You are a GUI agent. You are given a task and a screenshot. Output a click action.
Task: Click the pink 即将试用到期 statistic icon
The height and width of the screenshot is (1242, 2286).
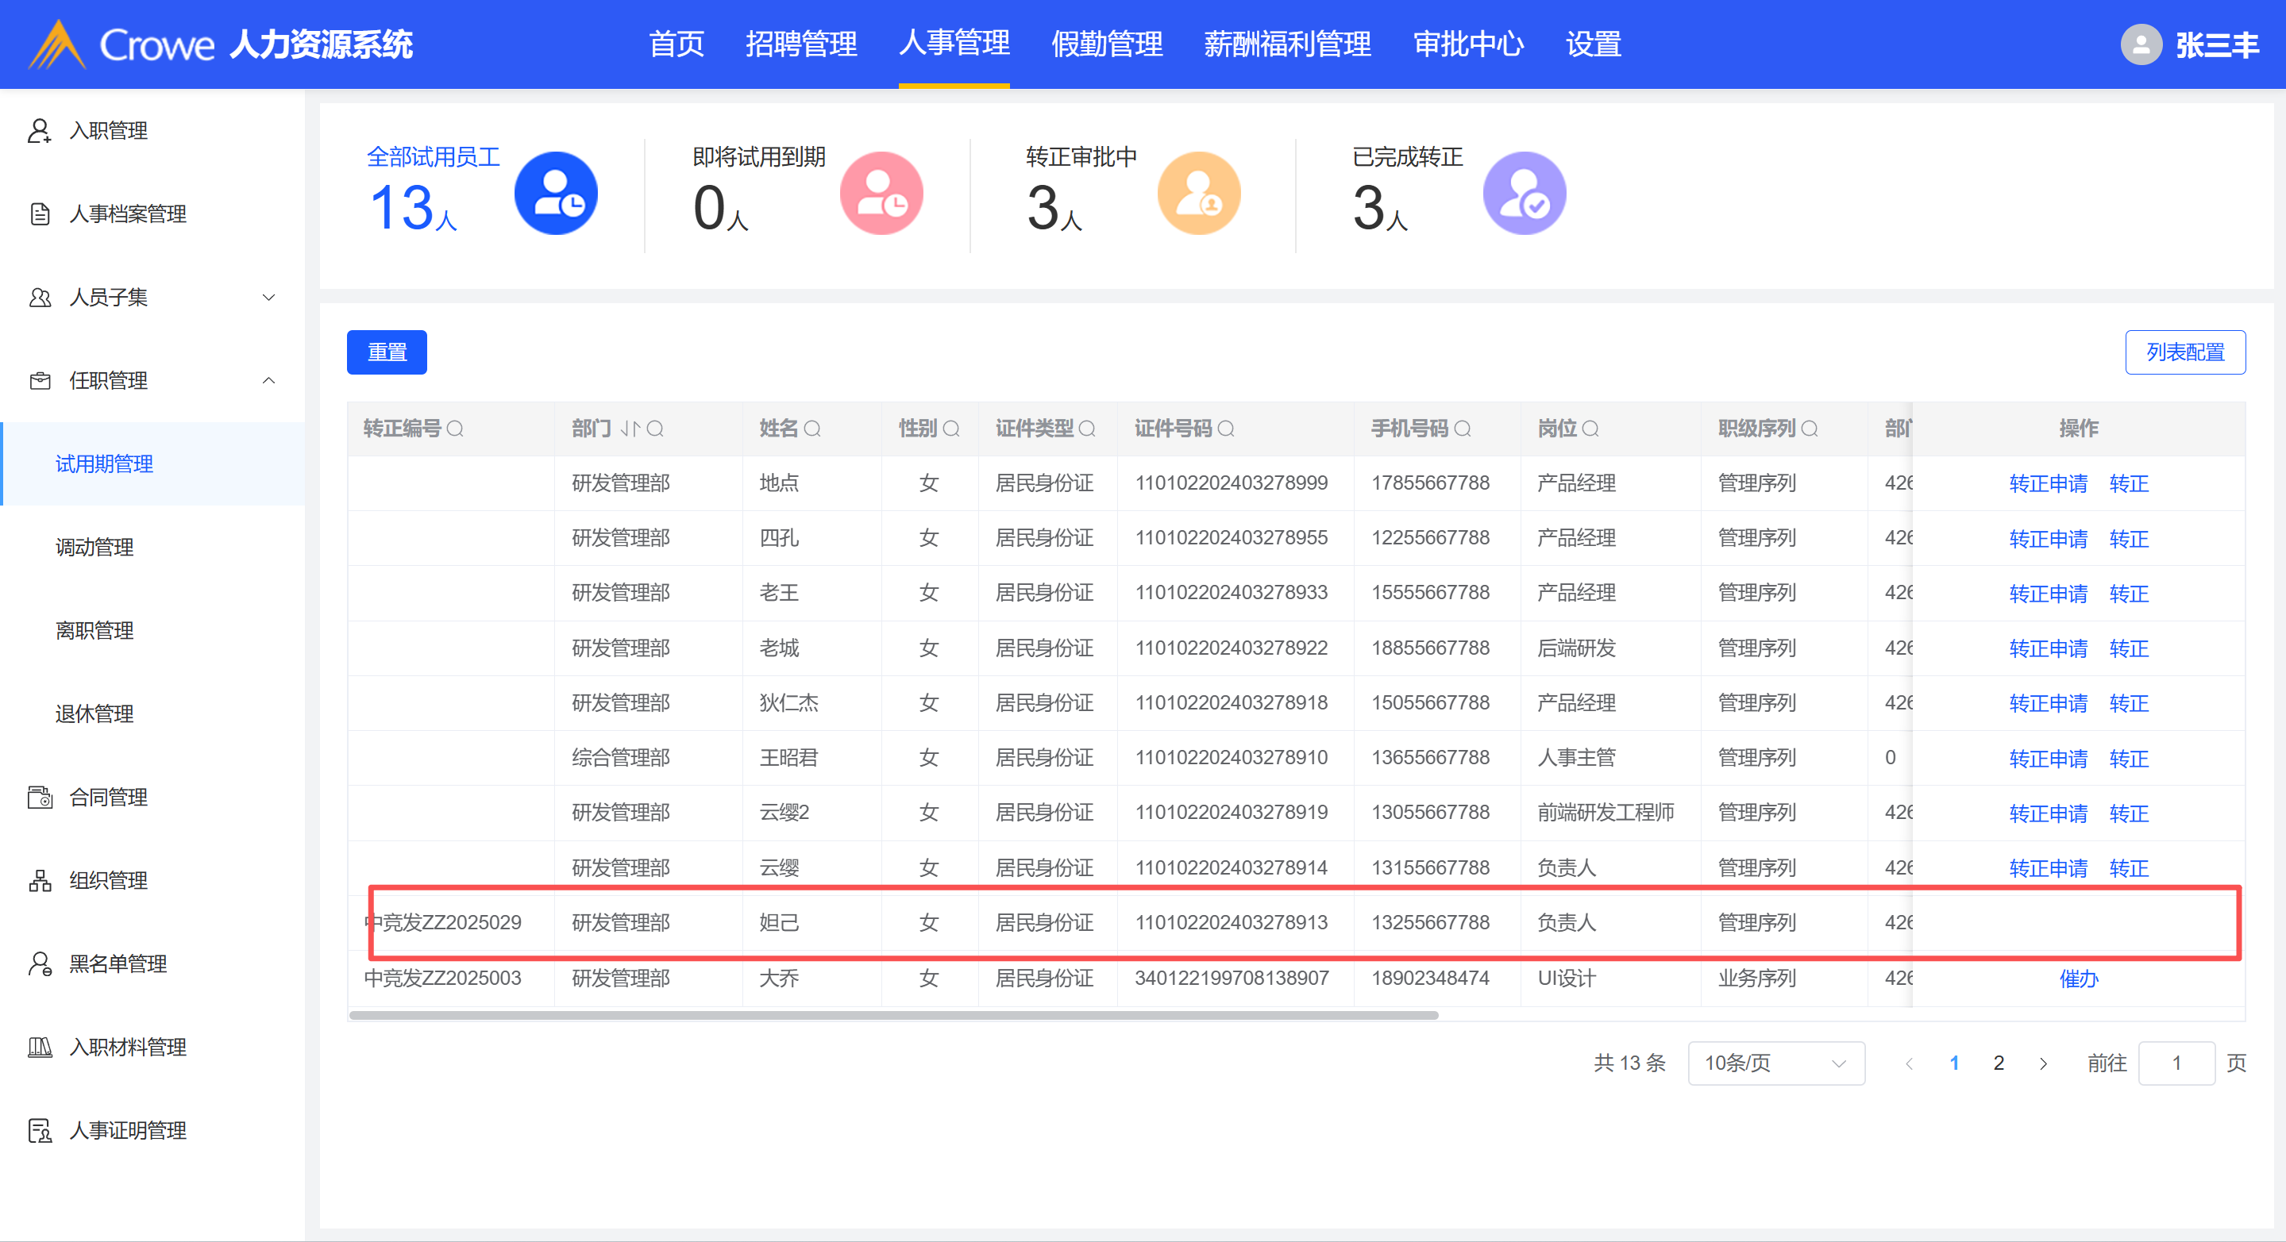(881, 194)
